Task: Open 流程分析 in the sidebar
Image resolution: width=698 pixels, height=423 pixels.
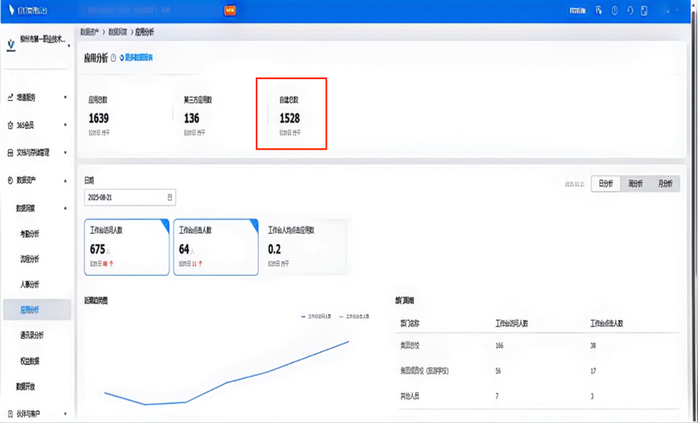Action: coord(30,259)
